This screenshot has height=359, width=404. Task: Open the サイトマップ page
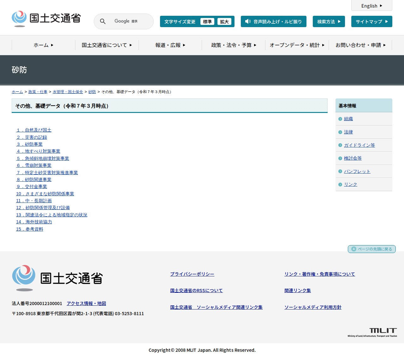click(372, 21)
